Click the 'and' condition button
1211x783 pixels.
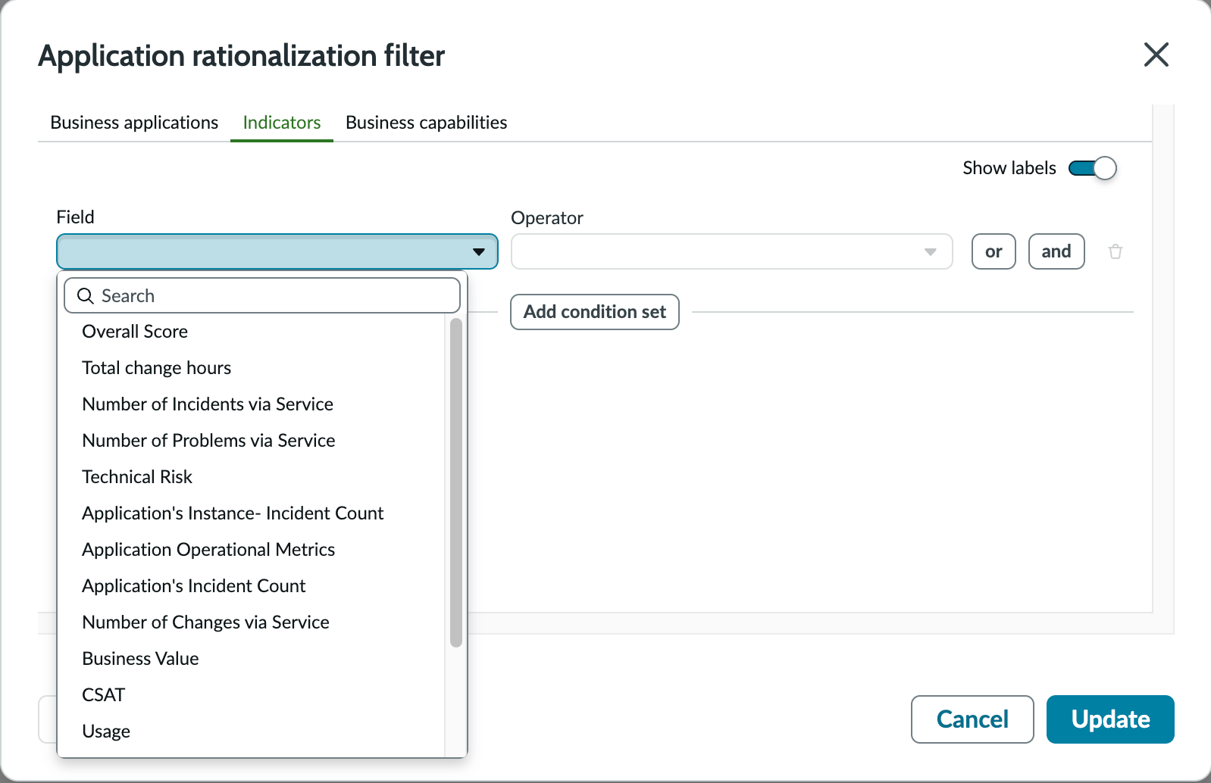[x=1056, y=251]
